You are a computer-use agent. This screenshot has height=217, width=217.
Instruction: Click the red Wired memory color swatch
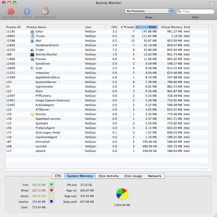(51, 190)
